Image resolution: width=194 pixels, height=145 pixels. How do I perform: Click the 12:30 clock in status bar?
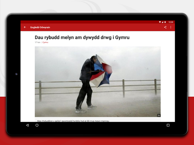171,22
